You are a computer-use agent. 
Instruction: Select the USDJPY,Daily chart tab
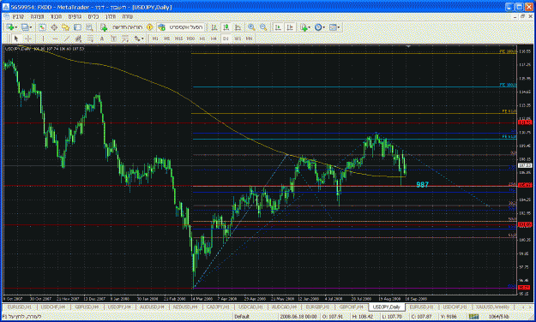point(386,307)
